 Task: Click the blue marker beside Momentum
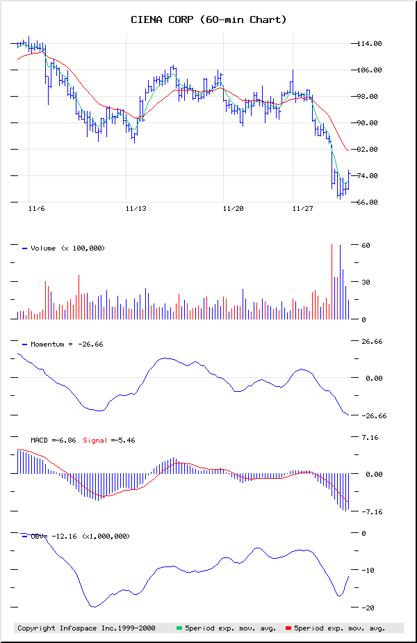(24, 344)
